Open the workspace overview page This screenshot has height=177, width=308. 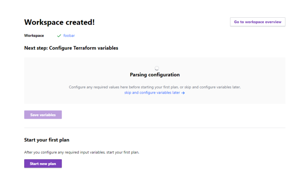coord(258,22)
